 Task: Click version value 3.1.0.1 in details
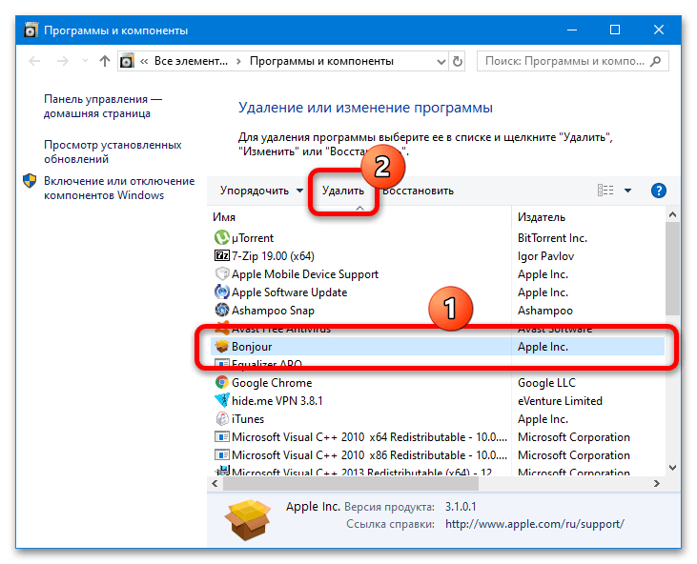point(461,507)
